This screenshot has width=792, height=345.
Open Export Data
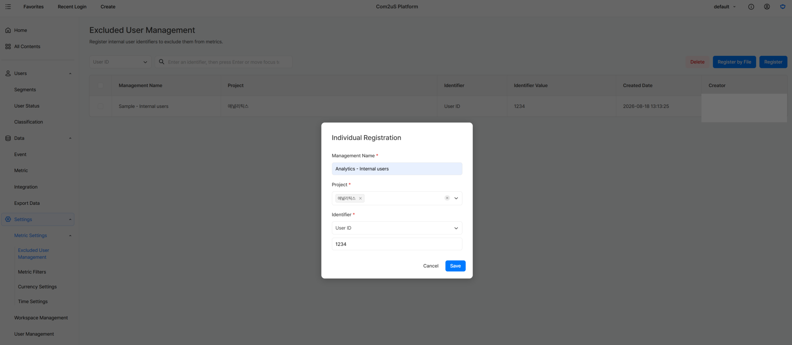27,203
